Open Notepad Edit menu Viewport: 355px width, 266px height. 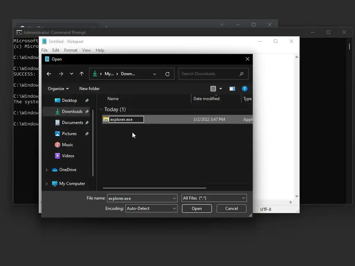click(x=56, y=50)
